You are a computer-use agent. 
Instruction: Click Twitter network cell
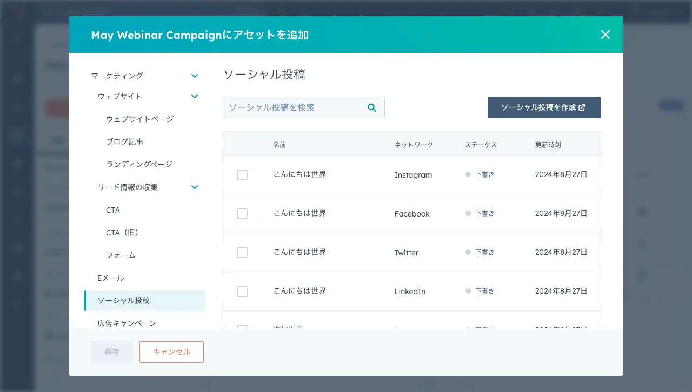tap(407, 253)
